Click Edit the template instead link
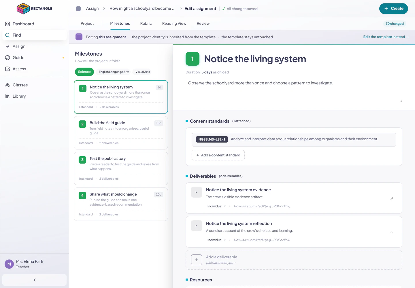 coord(386,37)
